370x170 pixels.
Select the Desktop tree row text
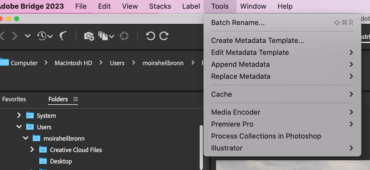[x=61, y=161]
